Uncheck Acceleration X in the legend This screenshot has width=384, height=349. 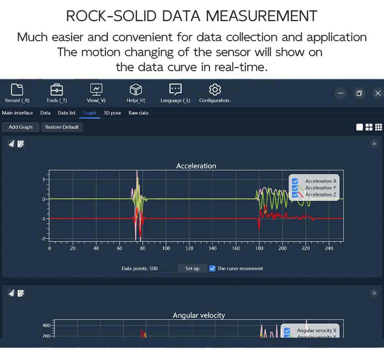pyautogui.click(x=295, y=181)
